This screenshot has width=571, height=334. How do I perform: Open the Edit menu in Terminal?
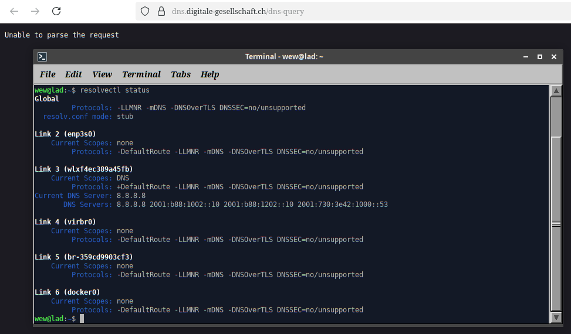(x=73, y=74)
